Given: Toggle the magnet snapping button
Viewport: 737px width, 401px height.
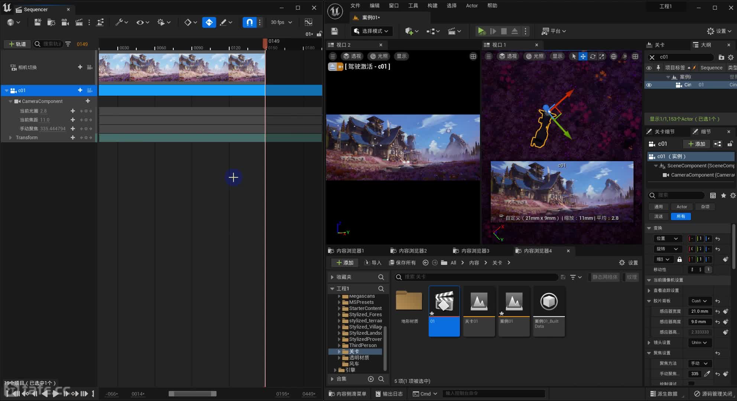Looking at the screenshot, I should pyautogui.click(x=250, y=22).
